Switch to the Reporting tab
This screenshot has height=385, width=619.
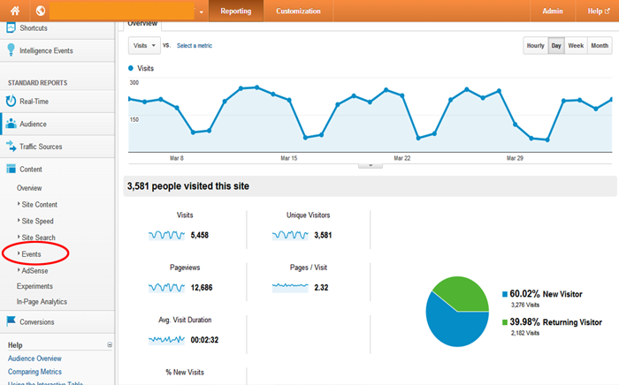[x=236, y=11]
